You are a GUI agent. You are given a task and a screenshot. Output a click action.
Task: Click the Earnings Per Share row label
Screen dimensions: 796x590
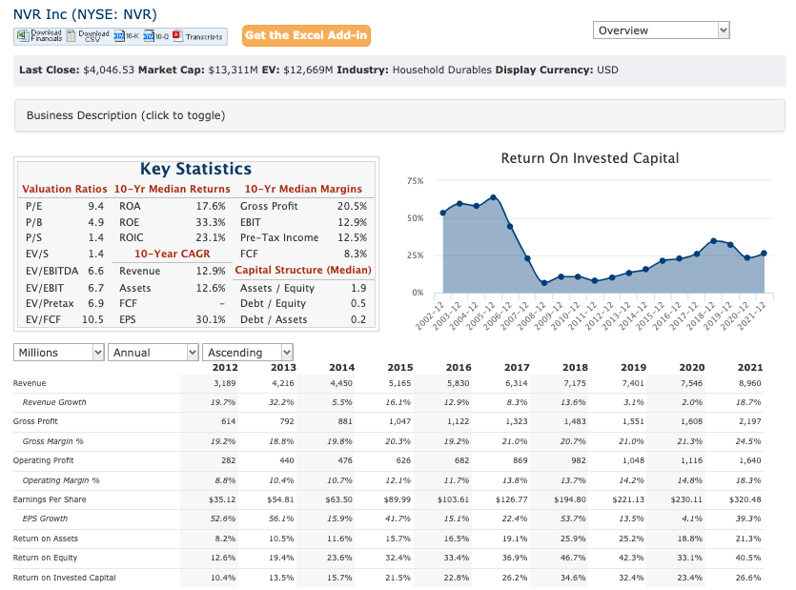coord(50,499)
